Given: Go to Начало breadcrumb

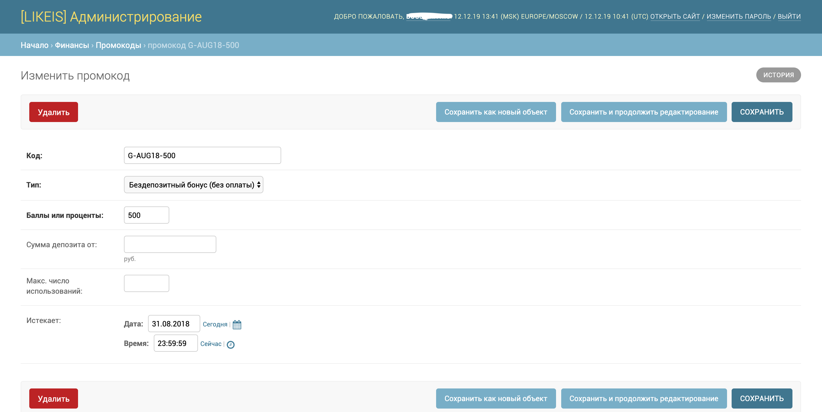Looking at the screenshot, I should (x=34, y=45).
